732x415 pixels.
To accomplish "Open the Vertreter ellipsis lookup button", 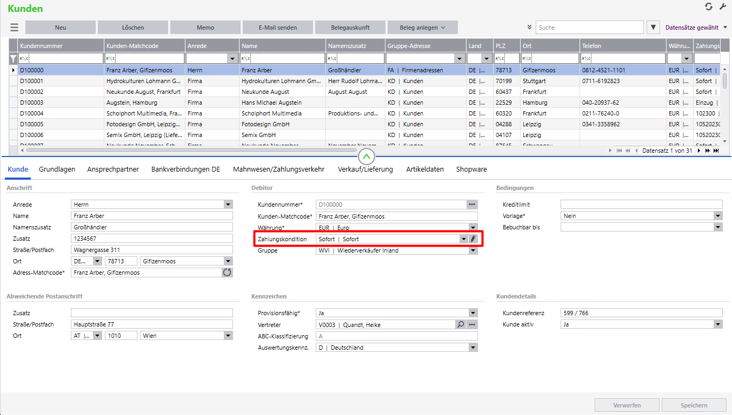I will click(473, 324).
